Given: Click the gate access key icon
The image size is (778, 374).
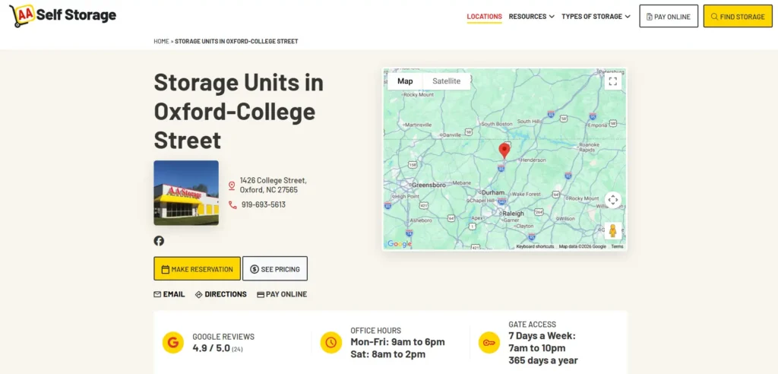Looking at the screenshot, I should 489,343.
